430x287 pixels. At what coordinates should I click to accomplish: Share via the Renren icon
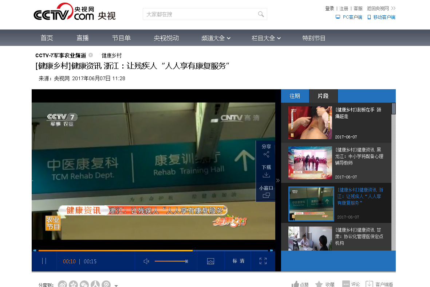coord(95,284)
